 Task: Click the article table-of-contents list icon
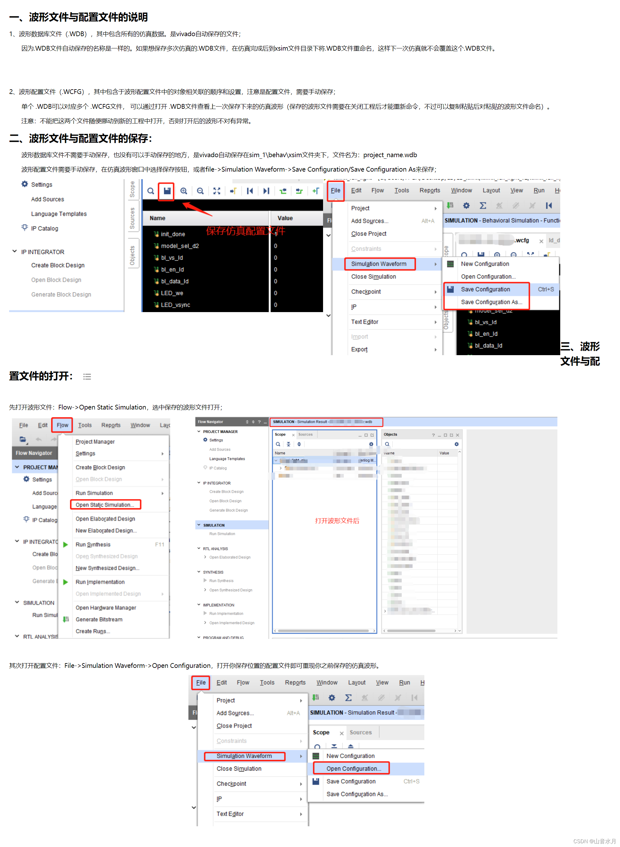click(87, 377)
